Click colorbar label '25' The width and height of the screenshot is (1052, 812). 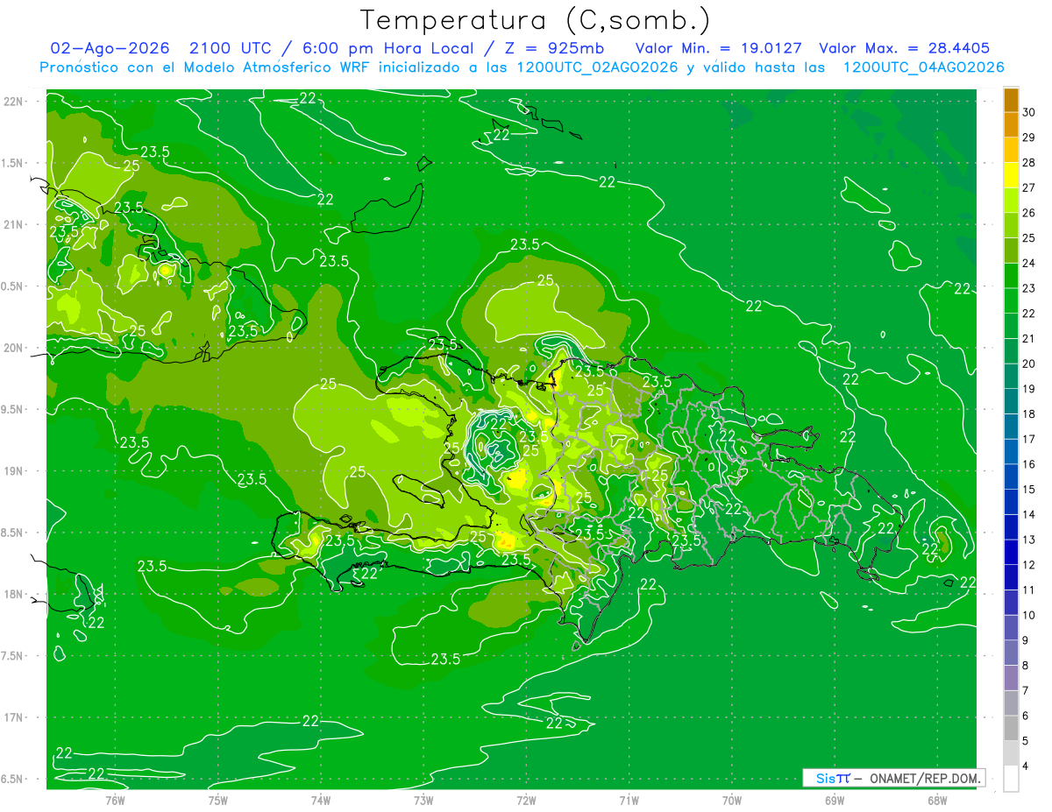tap(1028, 237)
